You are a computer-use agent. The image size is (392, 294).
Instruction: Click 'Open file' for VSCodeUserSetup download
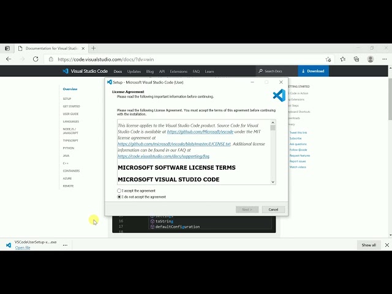coord(23,247)
